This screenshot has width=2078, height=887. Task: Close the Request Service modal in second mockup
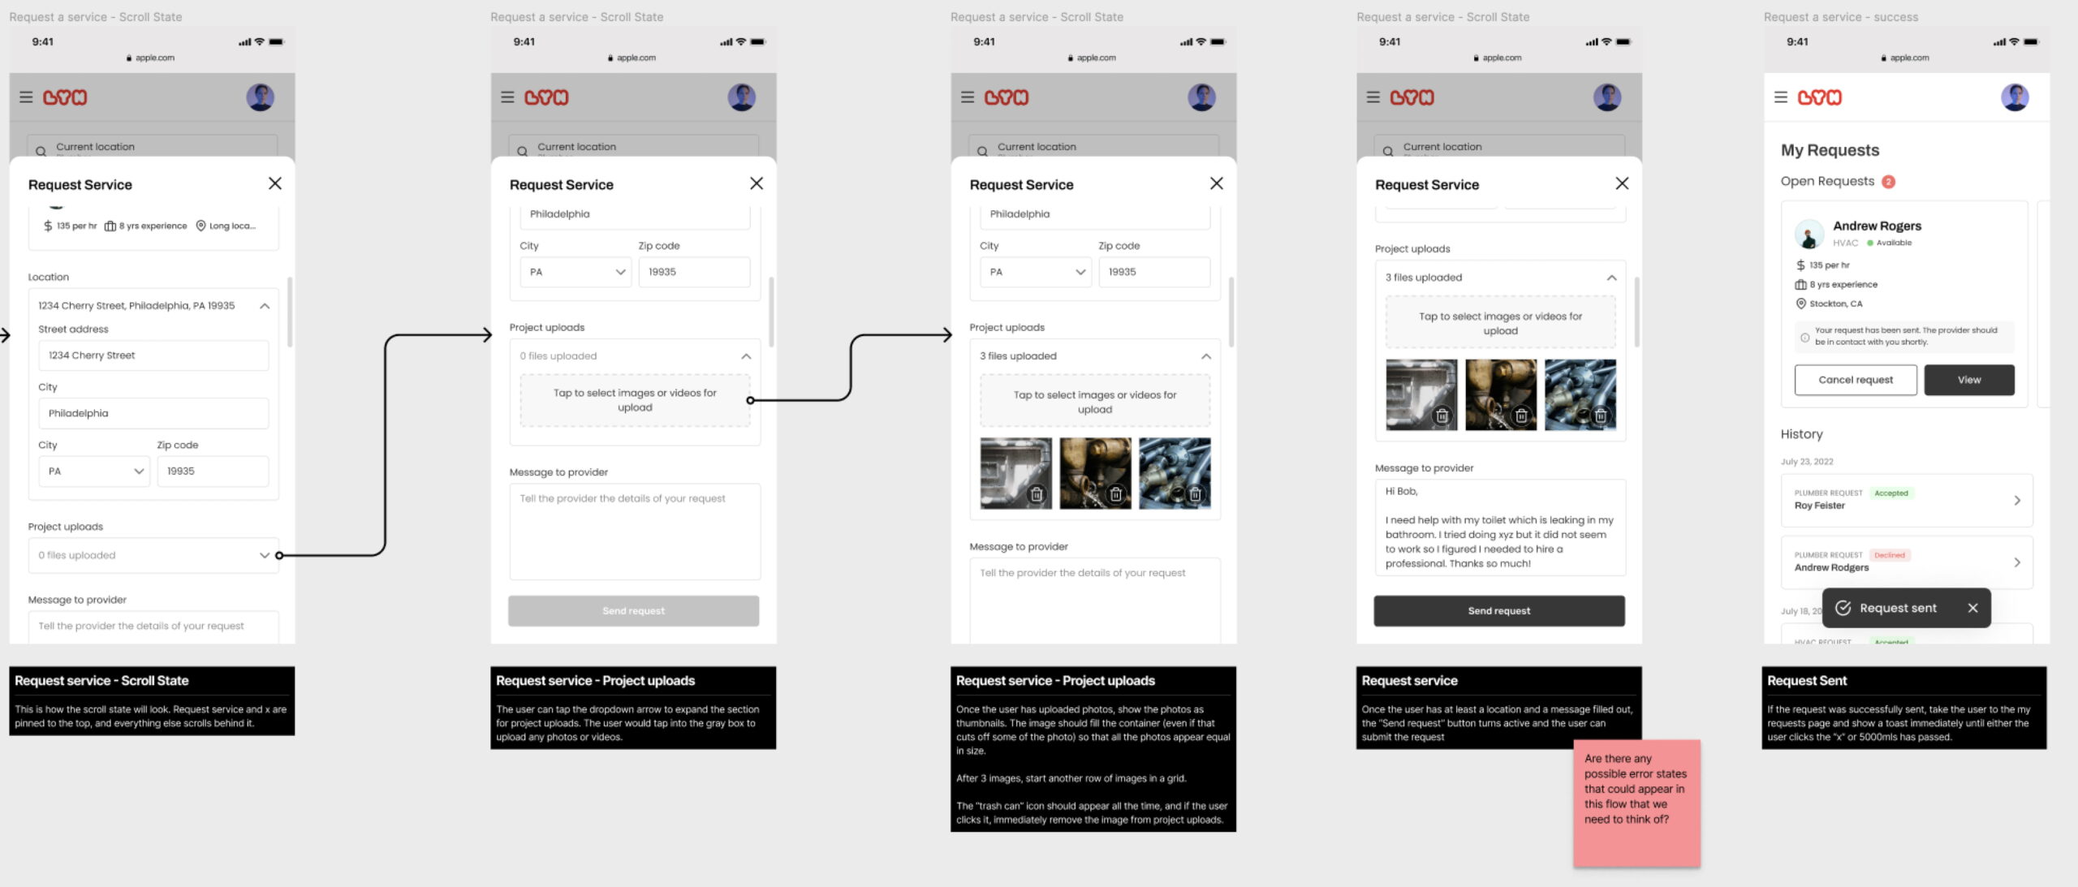(756, 183)
